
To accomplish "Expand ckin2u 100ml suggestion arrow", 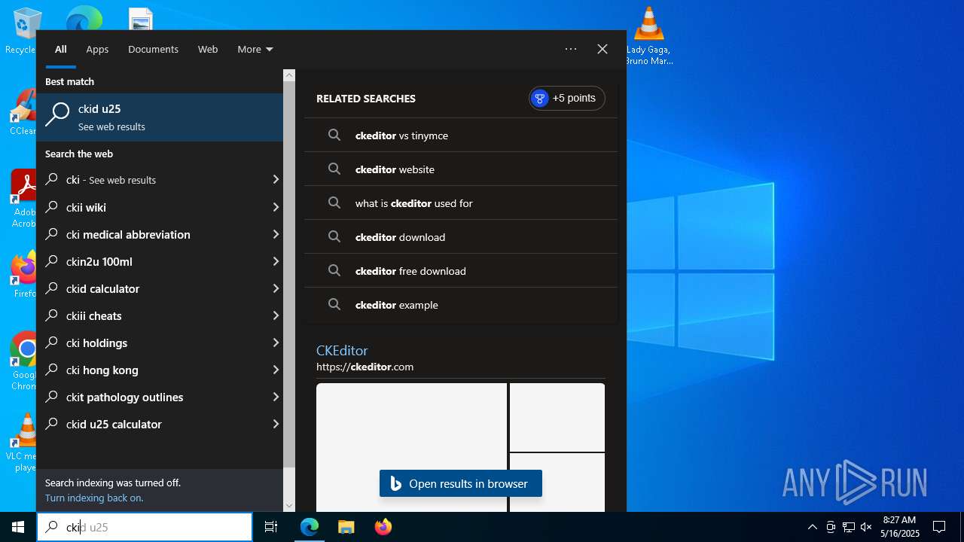I will (275, 261).
